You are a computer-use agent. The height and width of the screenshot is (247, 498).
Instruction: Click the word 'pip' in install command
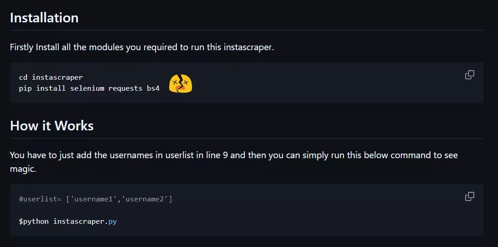click(x=25, y=88)
